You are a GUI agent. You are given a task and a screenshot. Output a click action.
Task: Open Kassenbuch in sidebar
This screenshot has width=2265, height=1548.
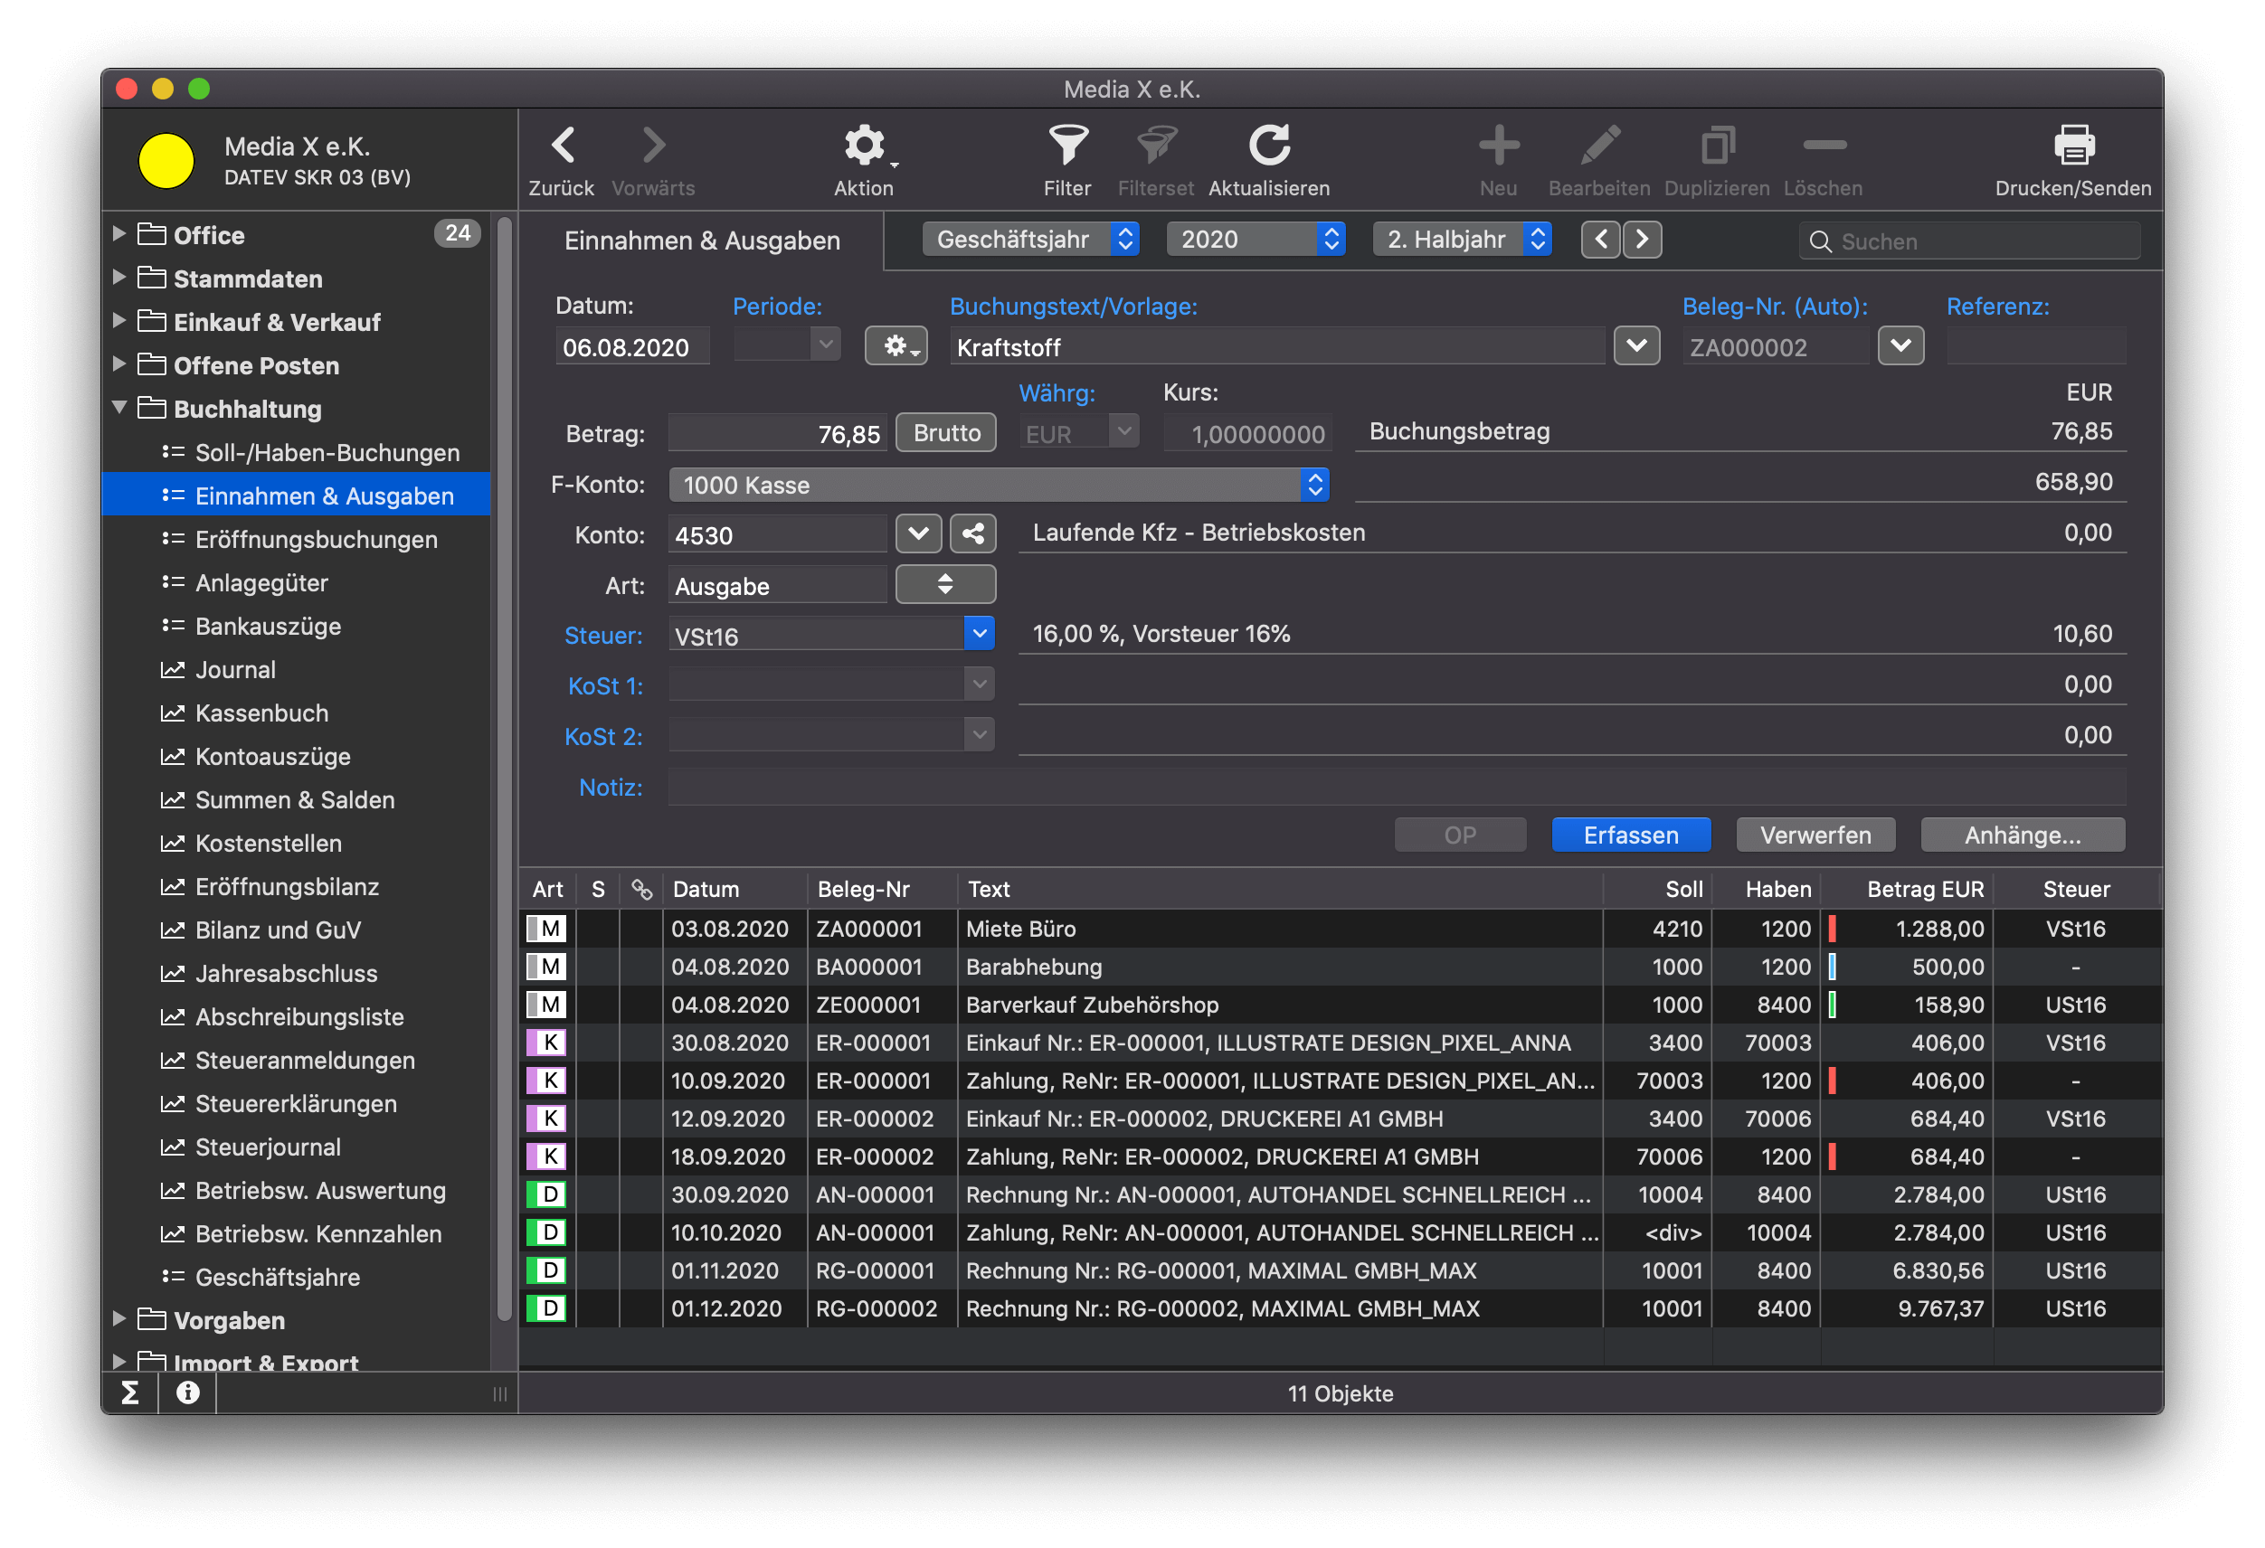point(261,713)
